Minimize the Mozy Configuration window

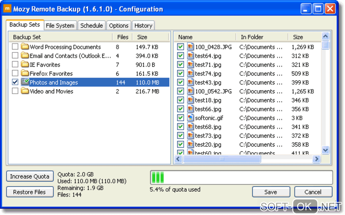point(306,9)
